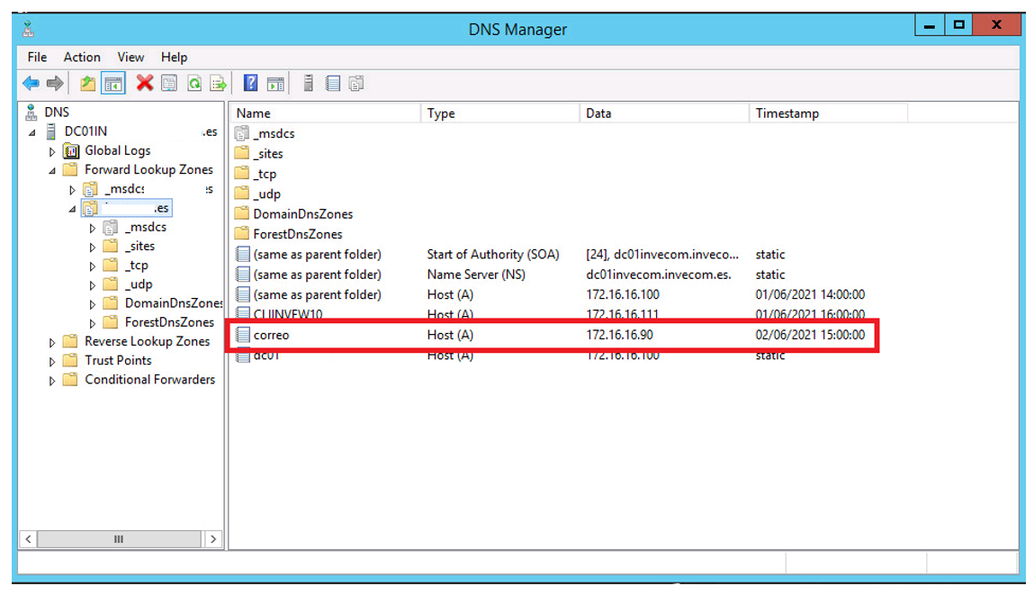Select the DNS root node in tree
Viewport: 1034px width, 595px height.
click(56, 113)
